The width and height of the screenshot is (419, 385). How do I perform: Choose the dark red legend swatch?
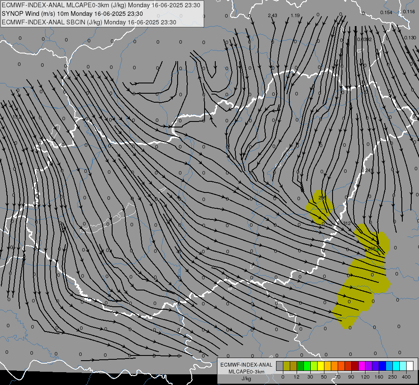coord(355,366)
